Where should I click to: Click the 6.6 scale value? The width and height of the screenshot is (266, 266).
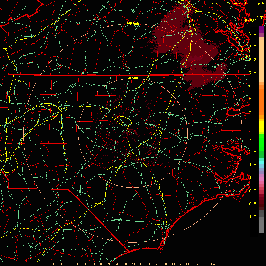point(253,86)
